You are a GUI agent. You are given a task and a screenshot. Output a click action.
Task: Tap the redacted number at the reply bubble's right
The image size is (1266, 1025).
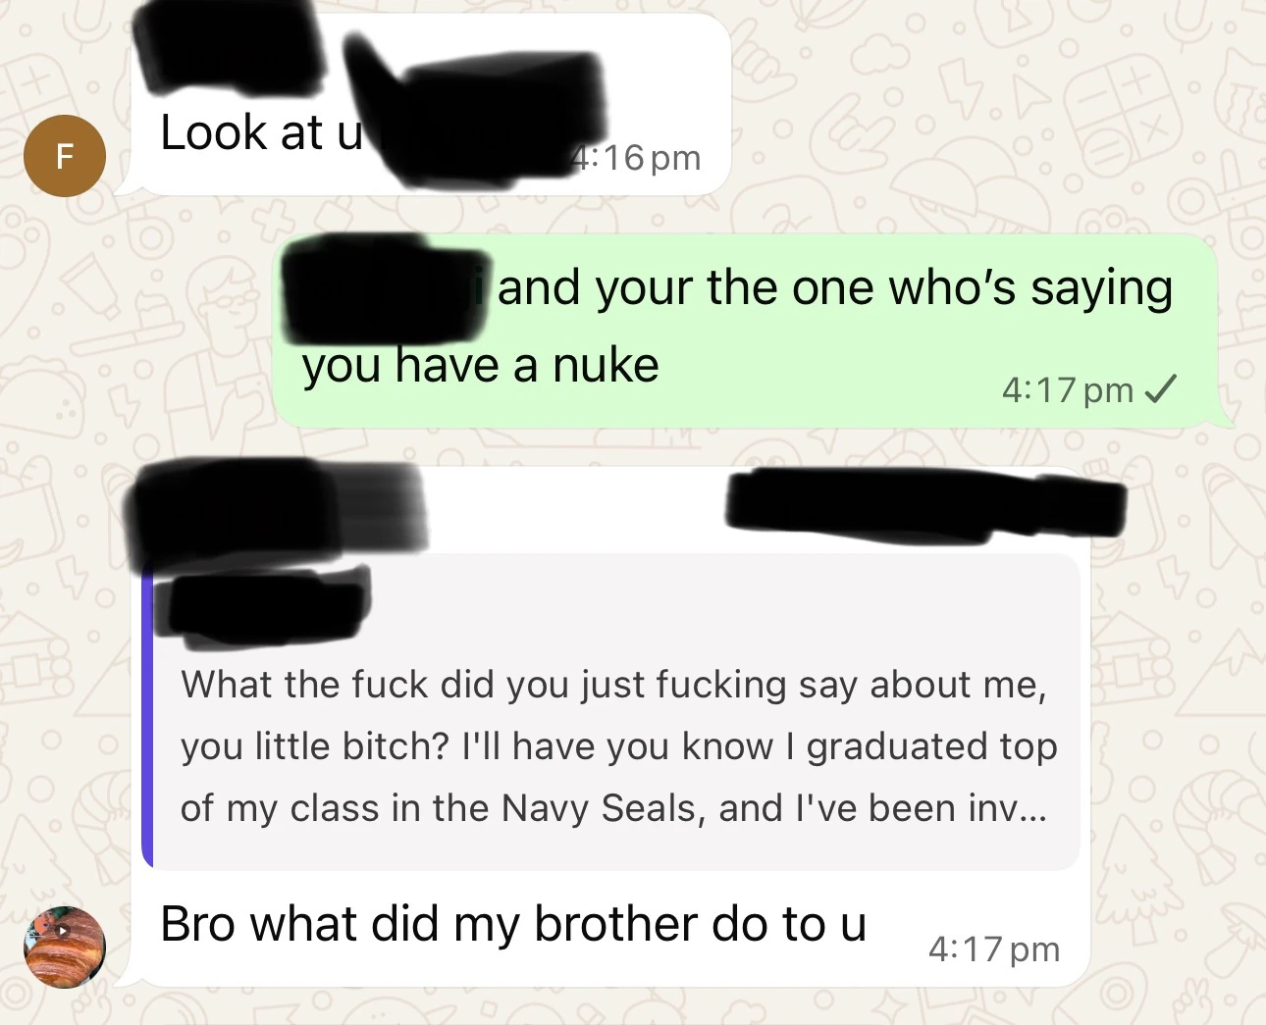pyautogui.click(x=924, y=505)
